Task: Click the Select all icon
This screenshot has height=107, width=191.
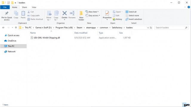Action: point(127,12)
